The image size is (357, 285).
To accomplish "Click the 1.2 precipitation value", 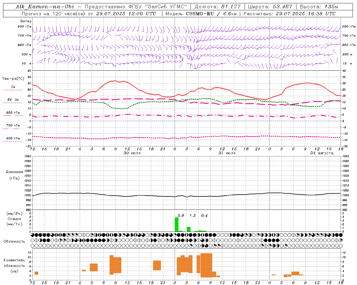I will click(x=192, y=215).
